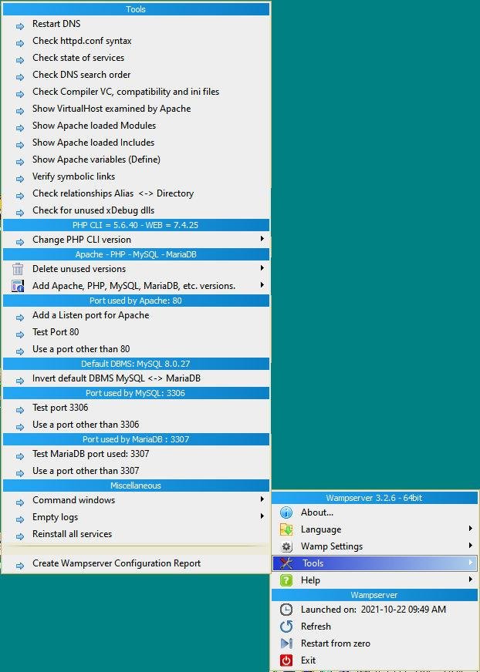Viewport: 480px width, 672px height.
Task: Select Check relationships Alias <-> Directory
Action: (x=136, y=193)
